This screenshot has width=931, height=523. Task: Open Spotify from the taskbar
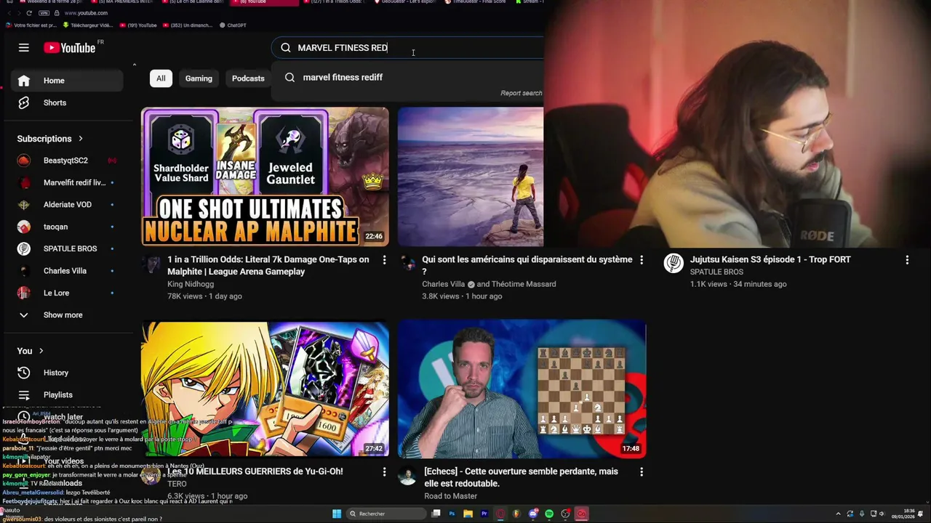549,514
